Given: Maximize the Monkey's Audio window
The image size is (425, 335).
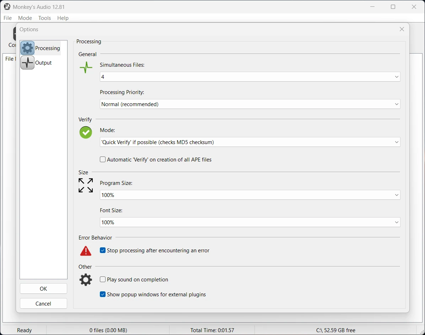Looking at the screenshot, I should (393, 7).
